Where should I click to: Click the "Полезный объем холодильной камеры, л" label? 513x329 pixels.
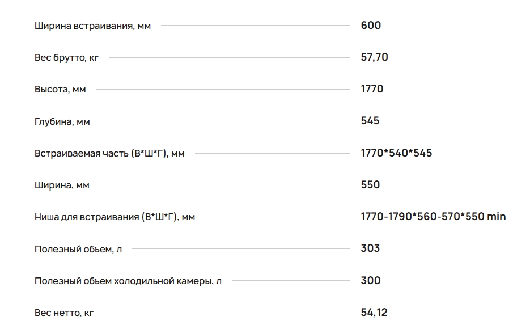click(x=128, y=281)
